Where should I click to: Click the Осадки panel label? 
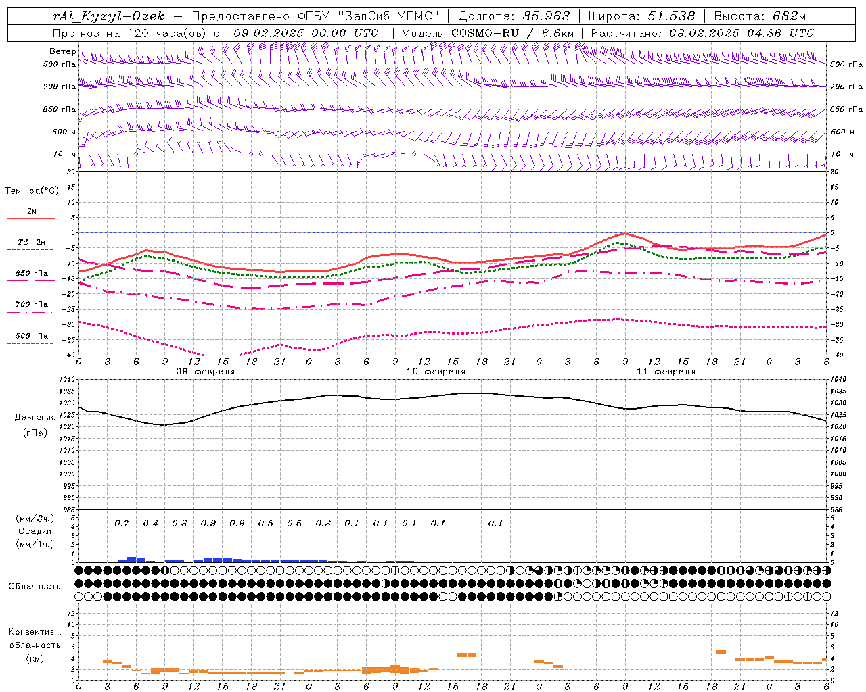click(x=35, y=532)
